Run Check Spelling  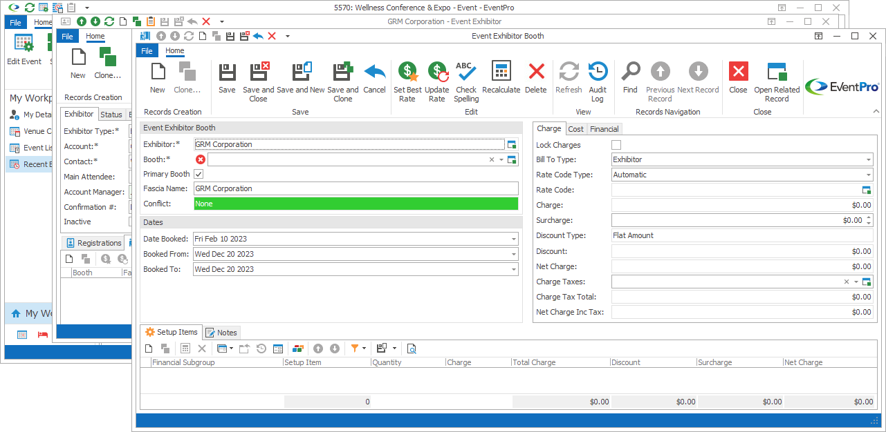(466, 81)
